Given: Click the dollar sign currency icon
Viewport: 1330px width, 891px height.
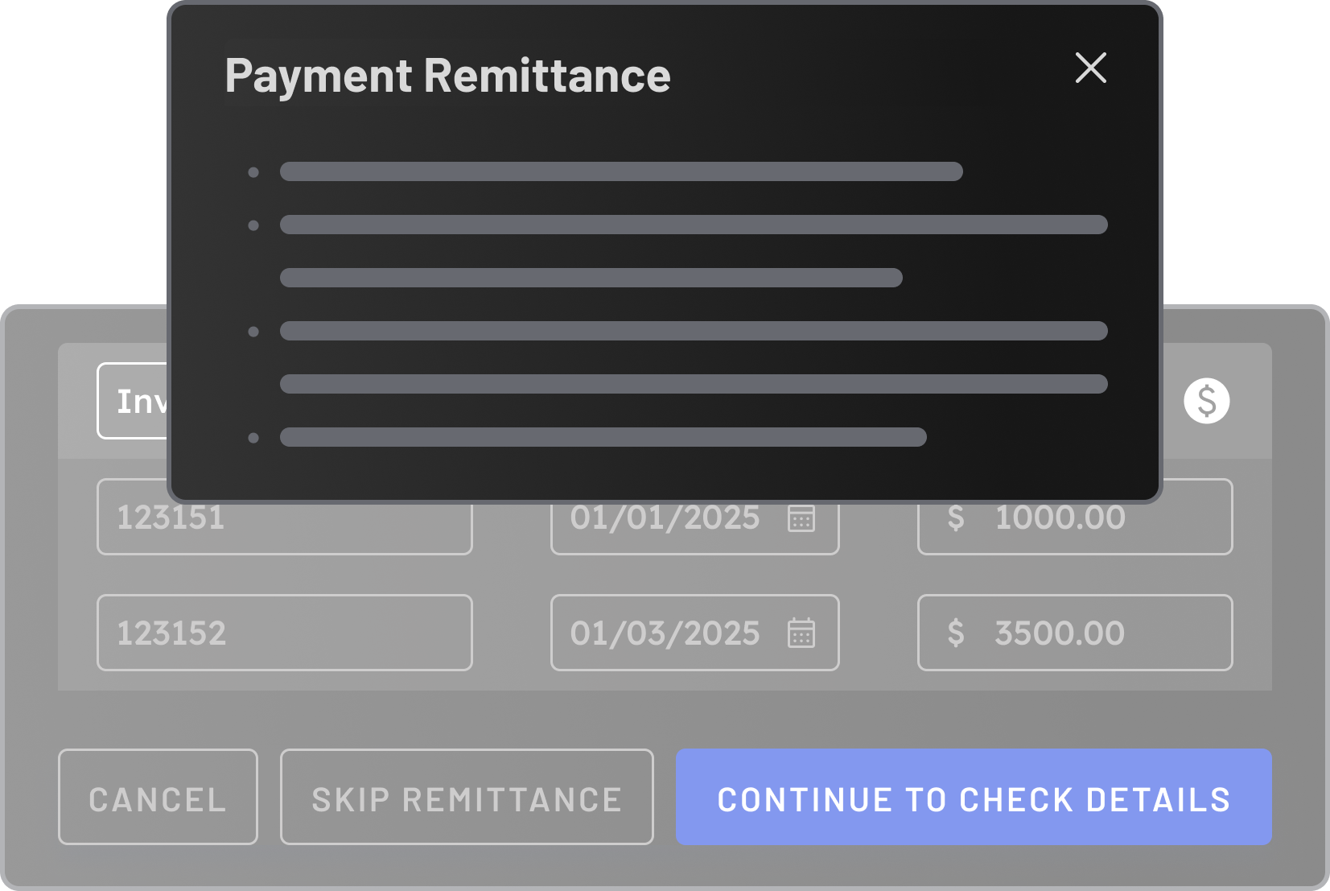Looking at the screenshot, I should [1205, 400].
